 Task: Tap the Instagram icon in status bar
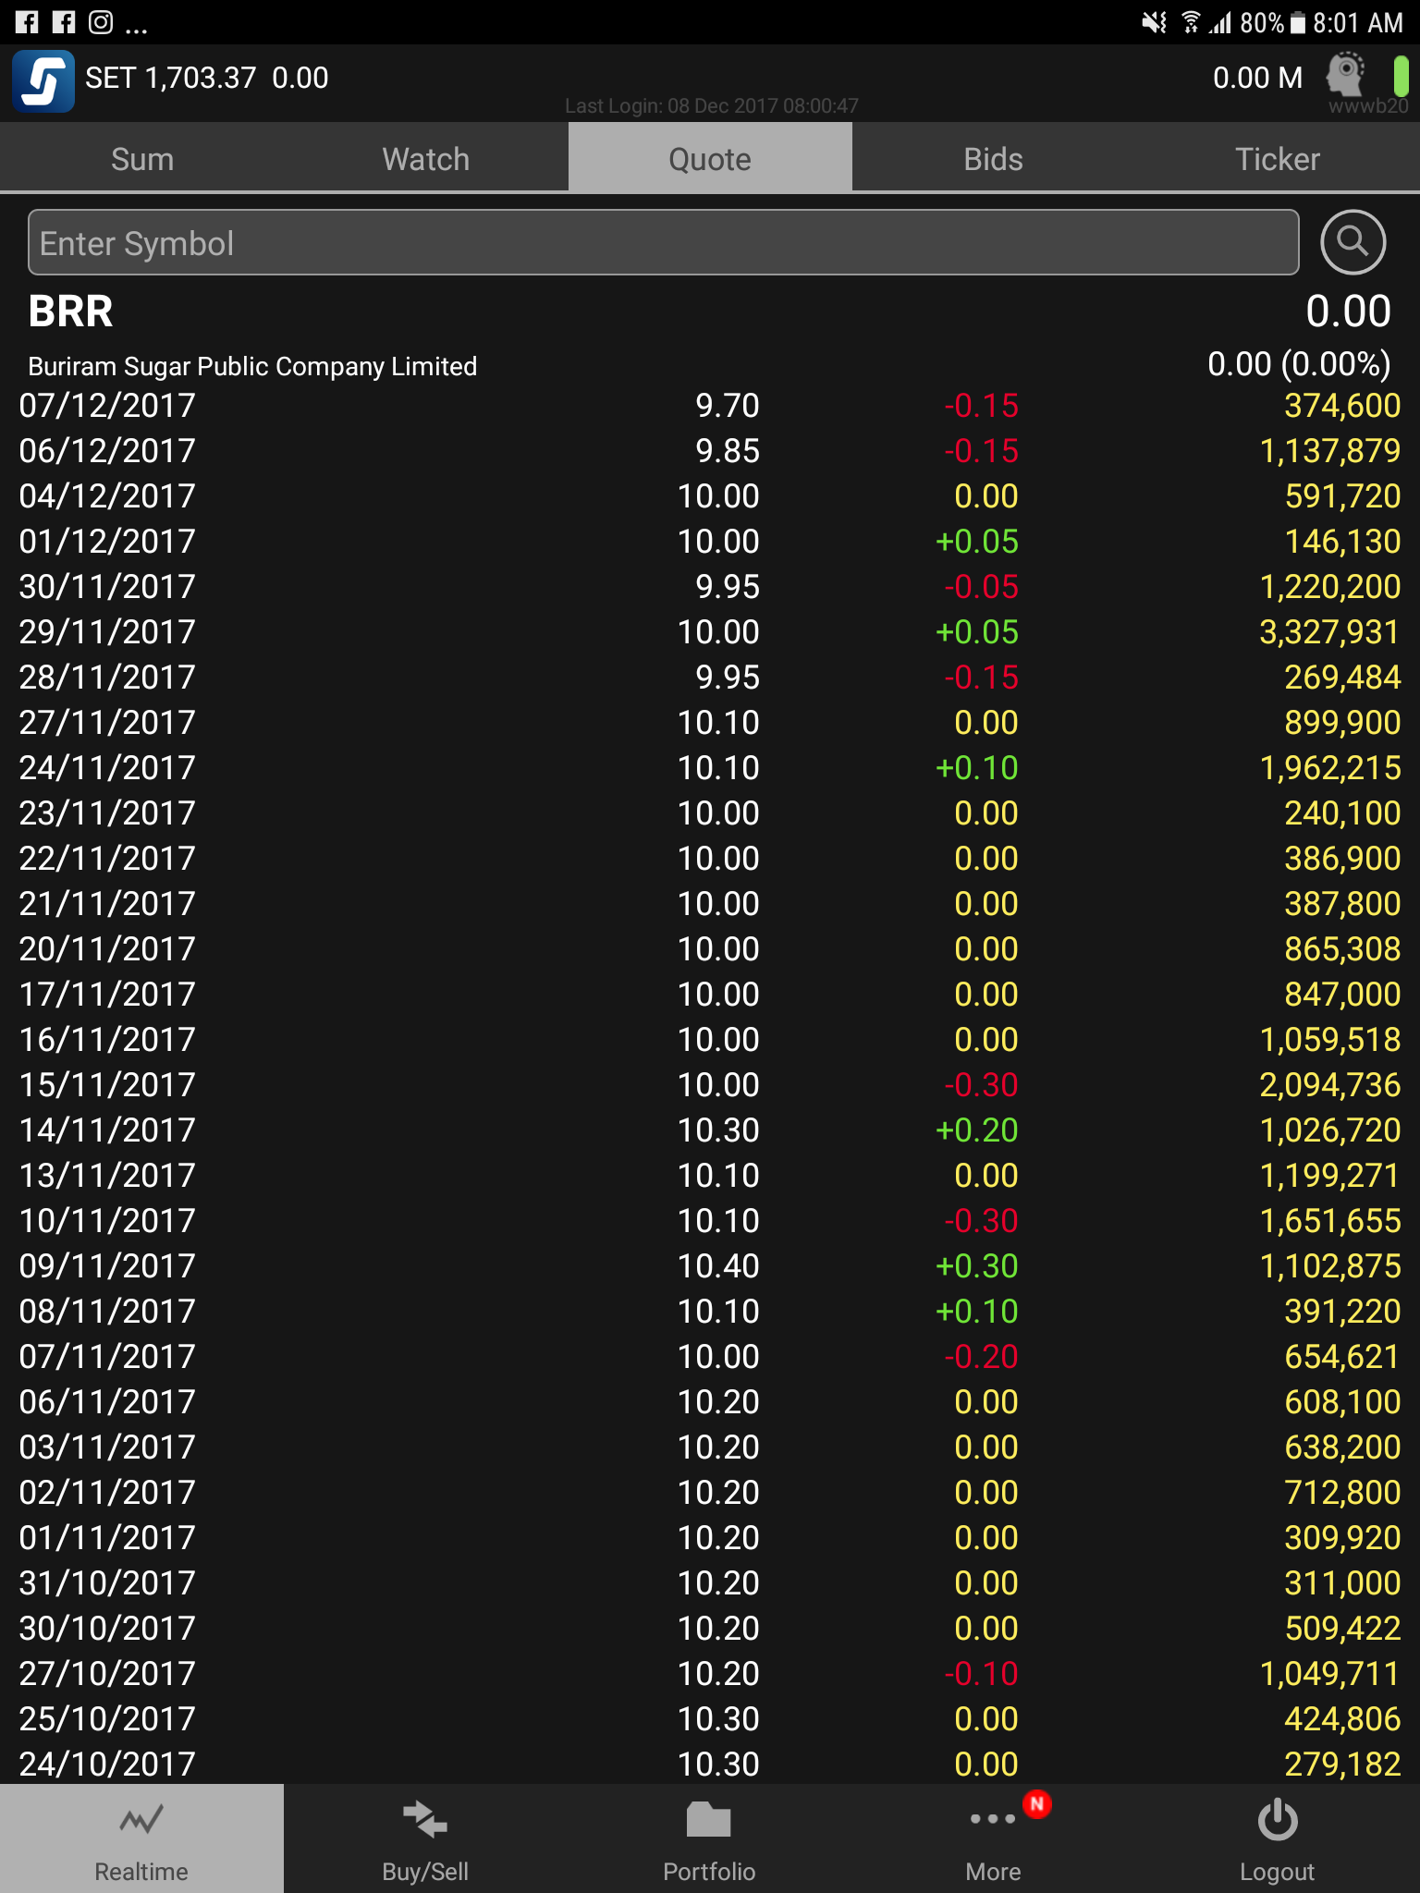tap(101, 22)
